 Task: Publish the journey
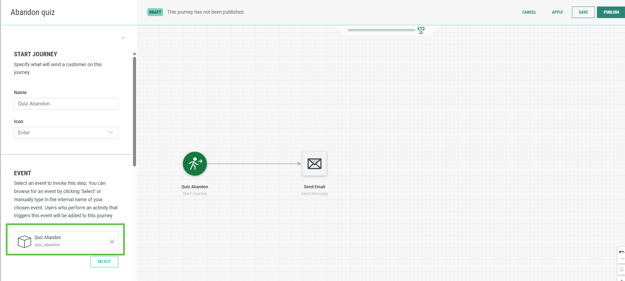click(x=611, y=12)
